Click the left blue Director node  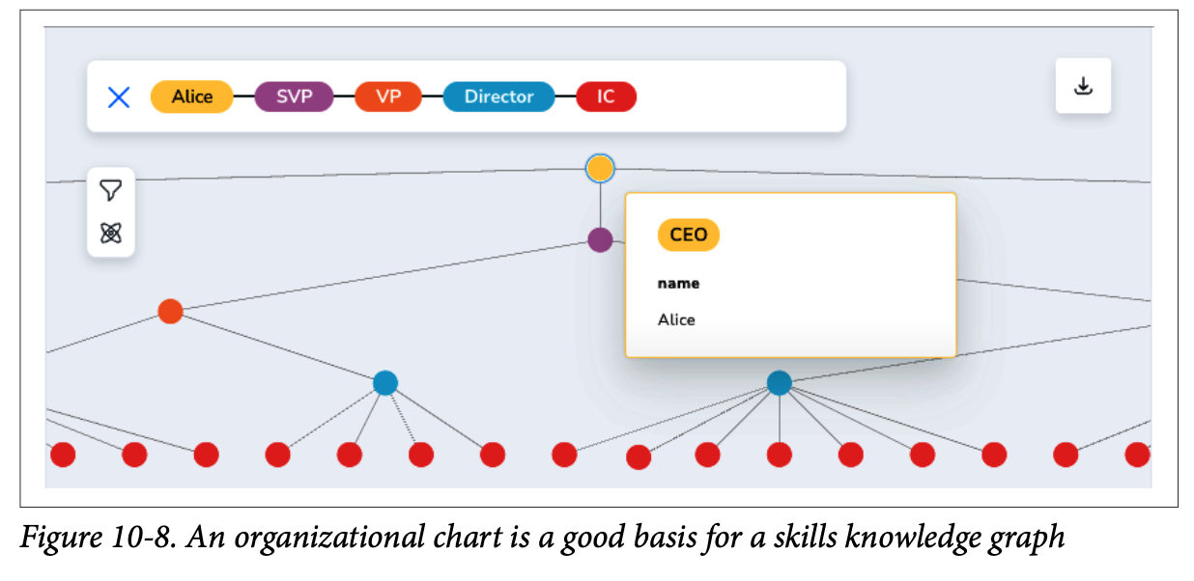tap(385, 383)
